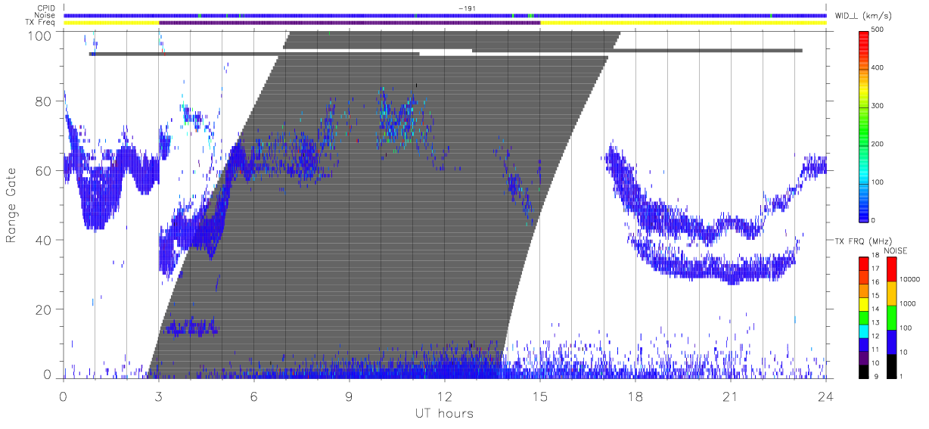Click the '-191' CPID value text
This screenshot has height=429, width=929.
pos(468,8)
